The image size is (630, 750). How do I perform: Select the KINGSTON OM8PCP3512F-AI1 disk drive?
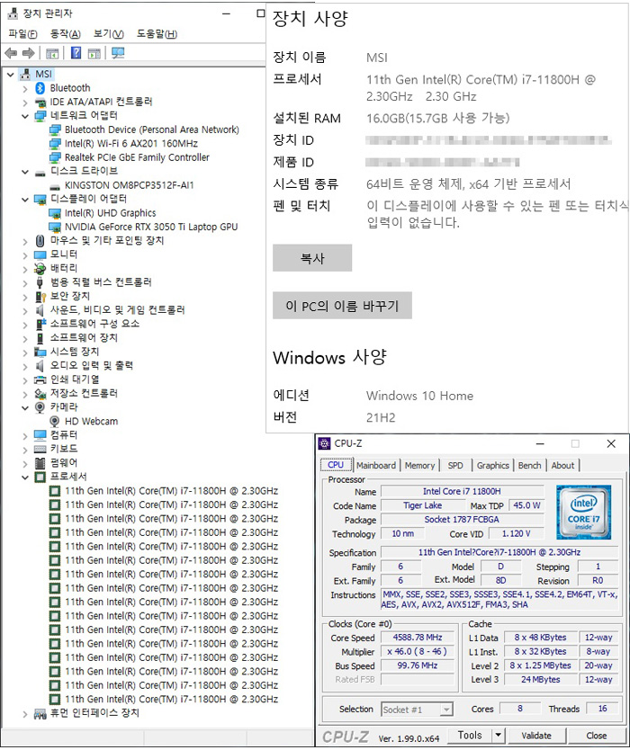coord(129,185)
